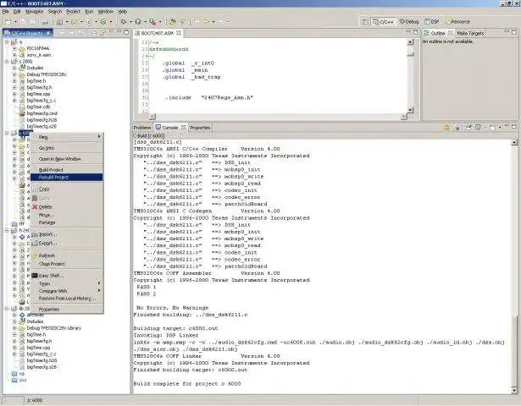Click the Search flashlight toolbar icon
Screen dimensions: 521x406
[x=182, y=22]
